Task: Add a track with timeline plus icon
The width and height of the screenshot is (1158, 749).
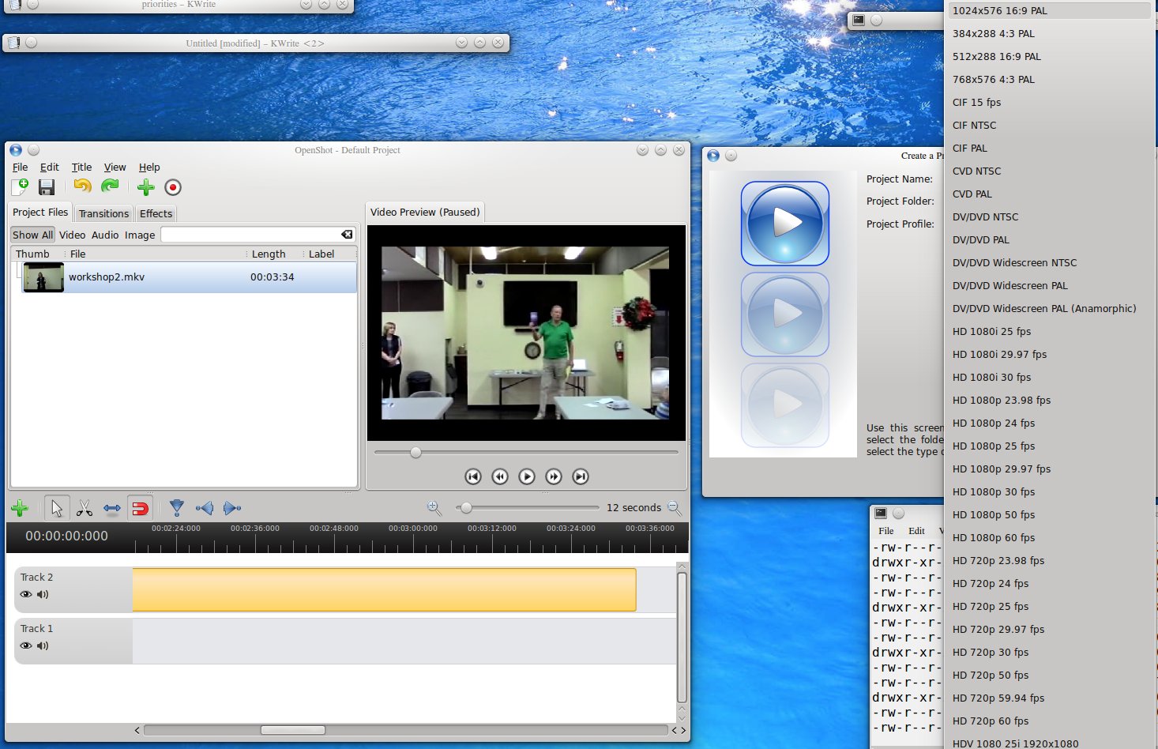Action: [x=20, y=508]
